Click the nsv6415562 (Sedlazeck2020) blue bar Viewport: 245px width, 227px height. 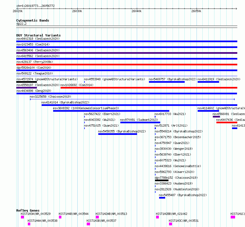click(x=127, y=59)
